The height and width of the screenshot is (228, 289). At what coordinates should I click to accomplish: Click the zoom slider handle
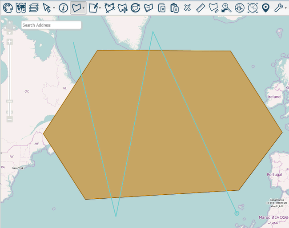pos(9,101)
